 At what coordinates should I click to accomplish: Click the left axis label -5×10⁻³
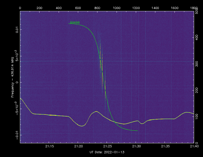[16, 108]
